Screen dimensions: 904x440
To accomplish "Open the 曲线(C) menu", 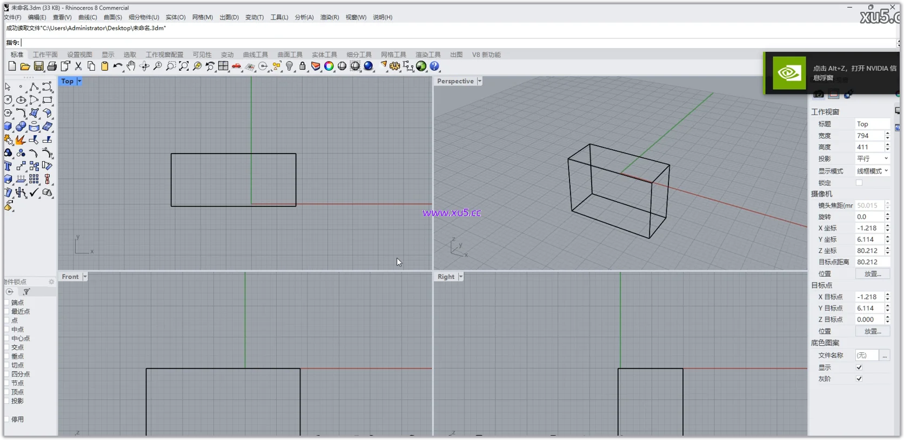I will pyautogui.click(x=88, y=17).
